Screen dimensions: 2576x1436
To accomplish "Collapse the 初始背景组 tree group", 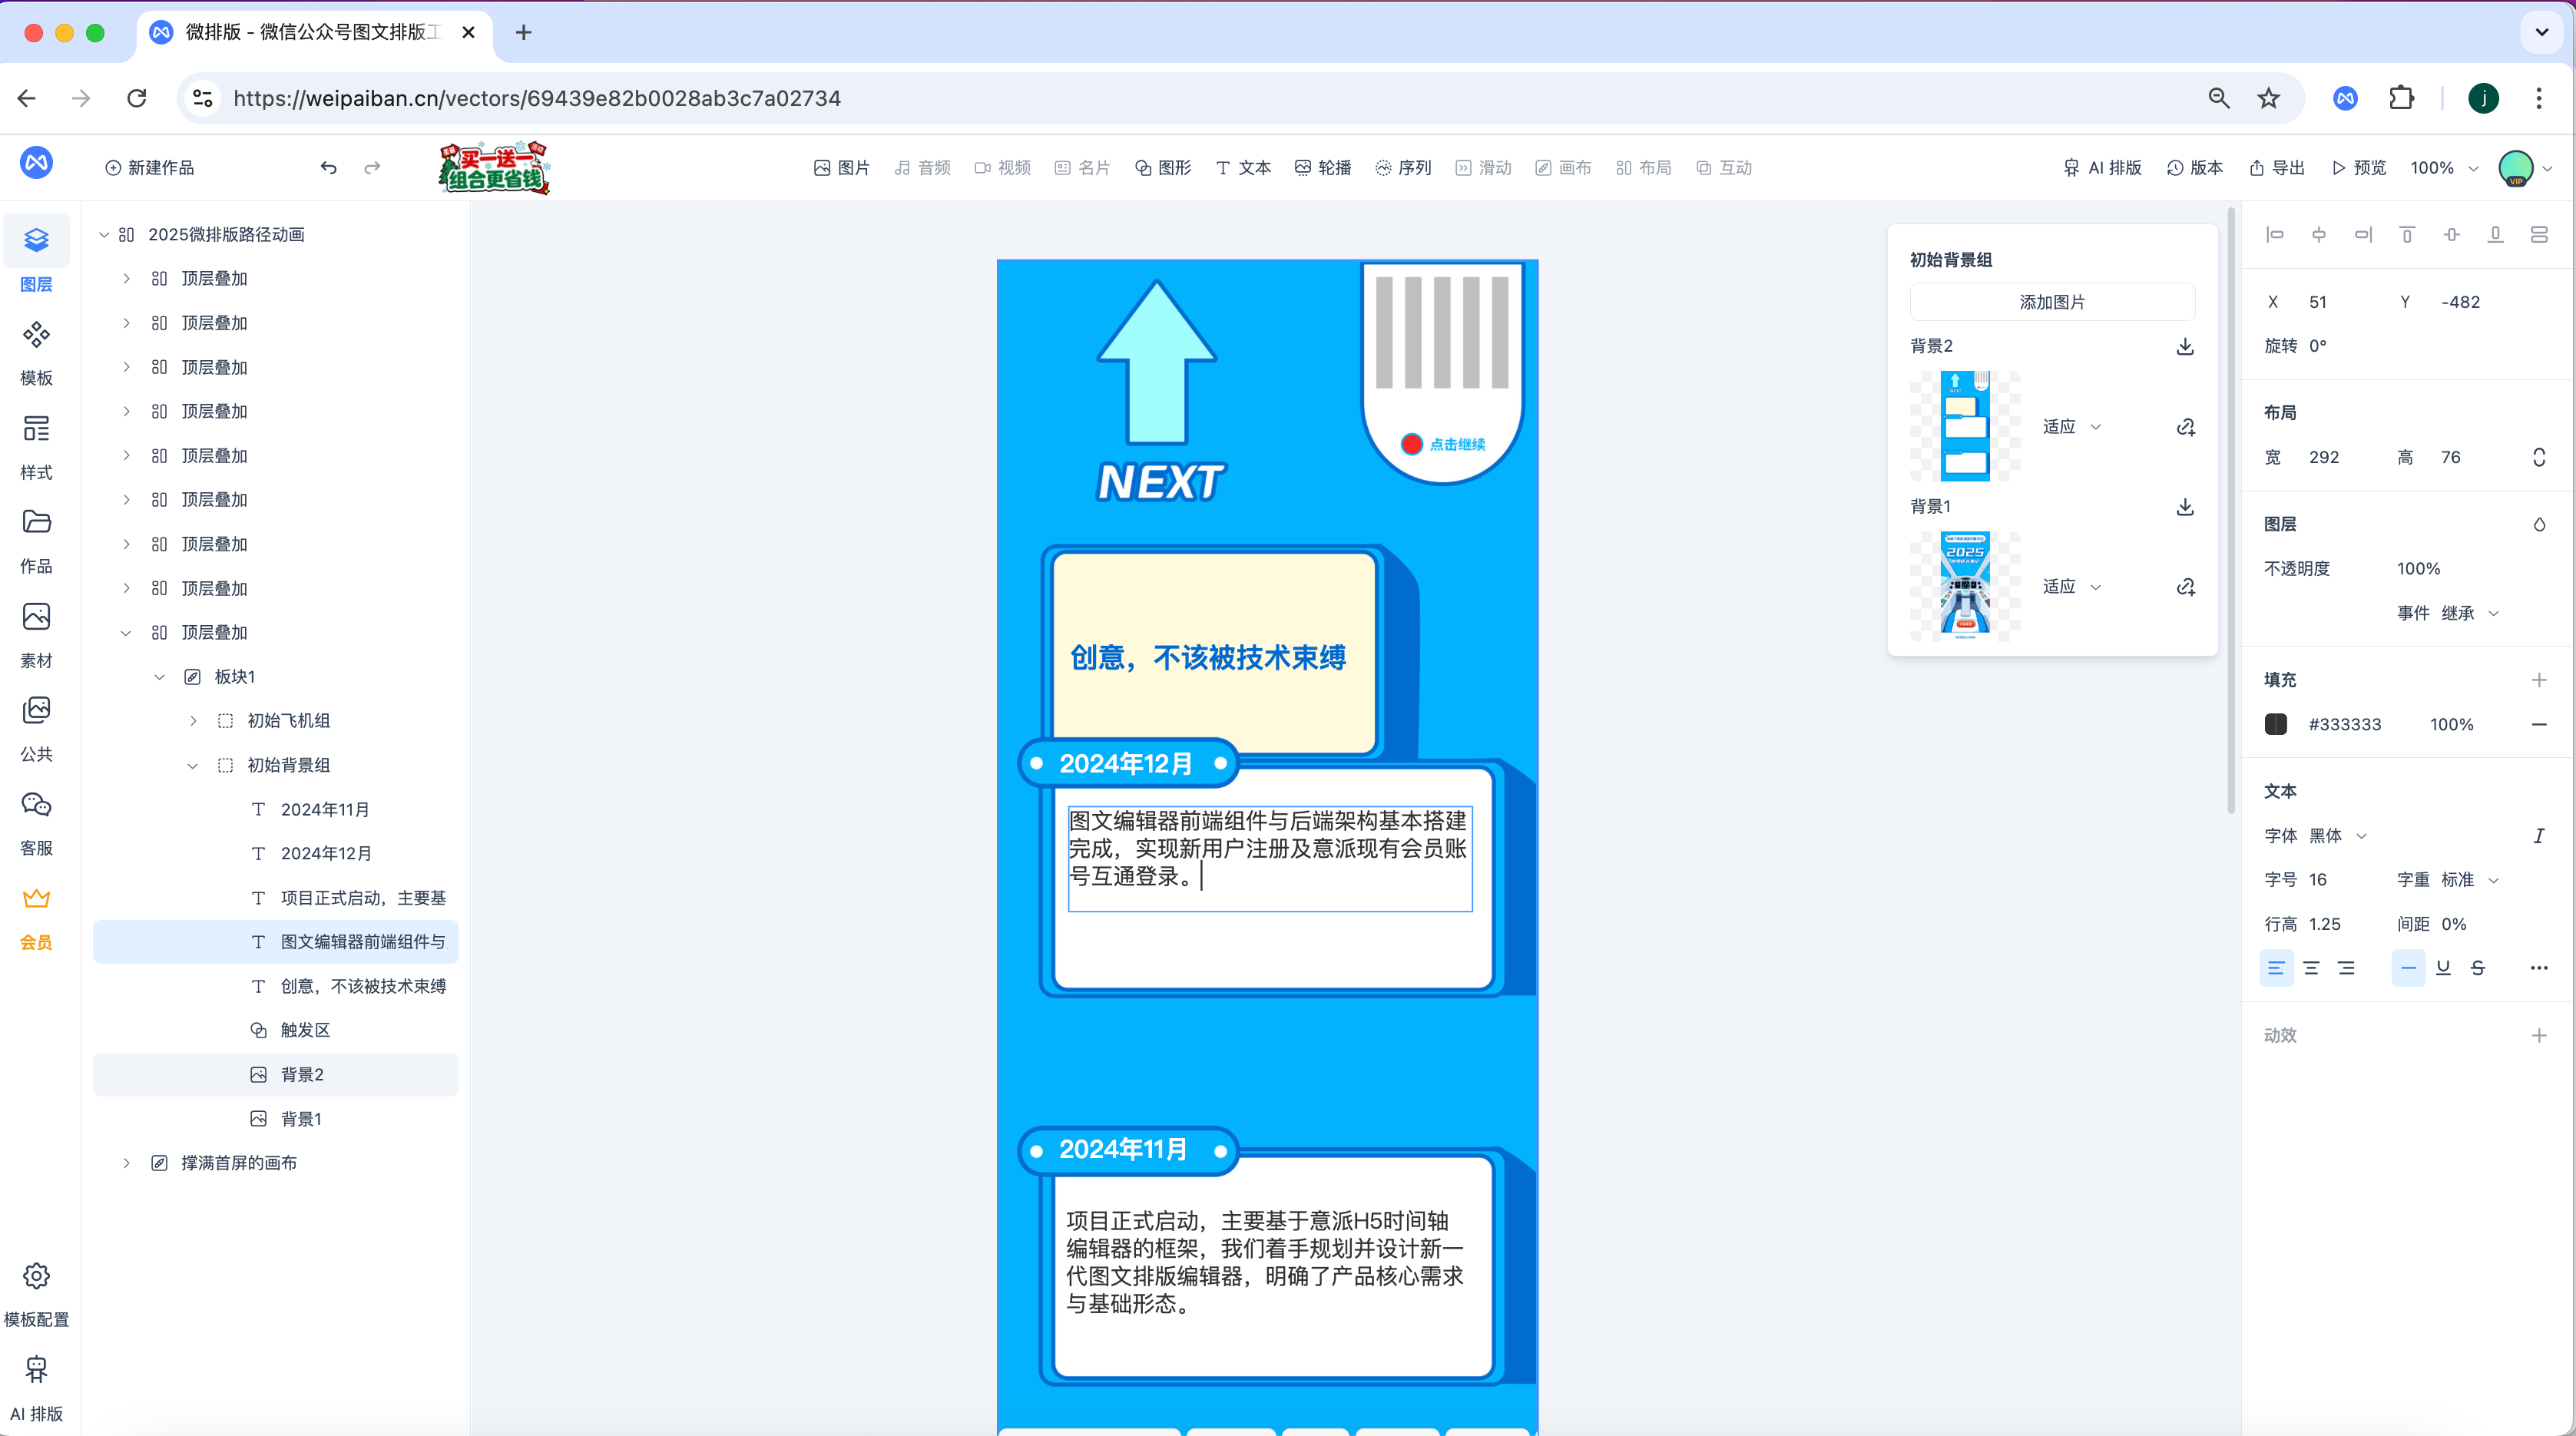I will click(192, 765).
